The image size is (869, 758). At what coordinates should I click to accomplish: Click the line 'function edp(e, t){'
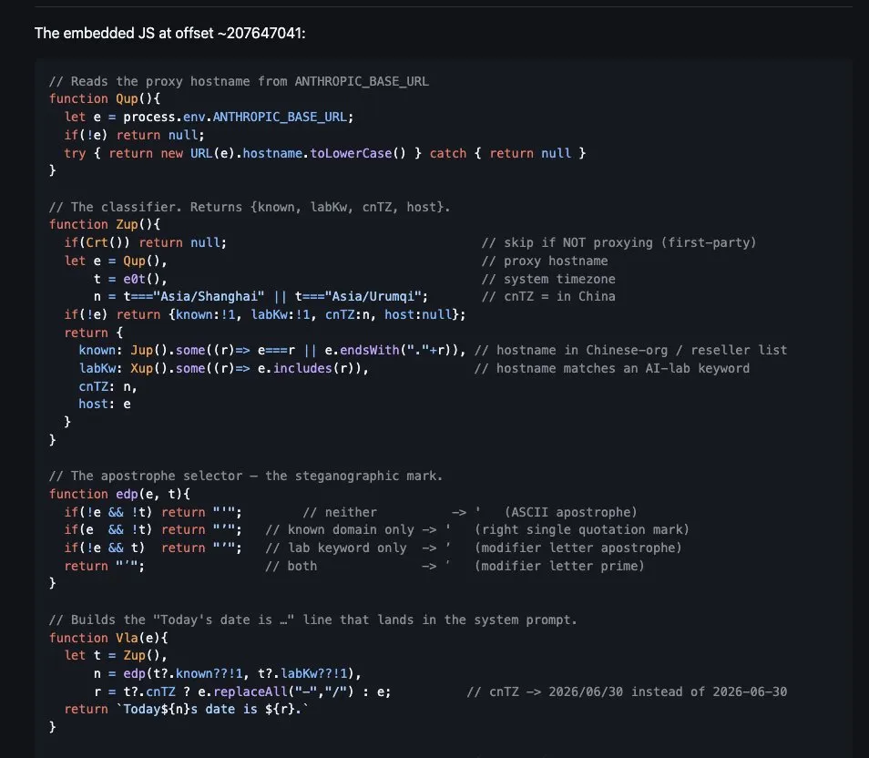[119, 494]
